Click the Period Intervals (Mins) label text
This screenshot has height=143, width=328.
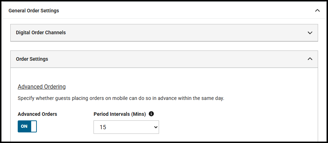pyautogui.click(x=120, y=114)
